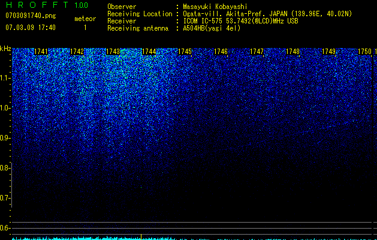Click the Receiving Location field label
This screenshot has width=377, height=240.
click(140, 14)
